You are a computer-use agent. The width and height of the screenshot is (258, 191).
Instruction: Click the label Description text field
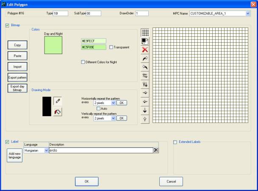pos(100,150)
